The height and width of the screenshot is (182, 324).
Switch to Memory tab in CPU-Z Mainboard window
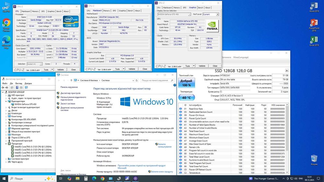point(107,11)
